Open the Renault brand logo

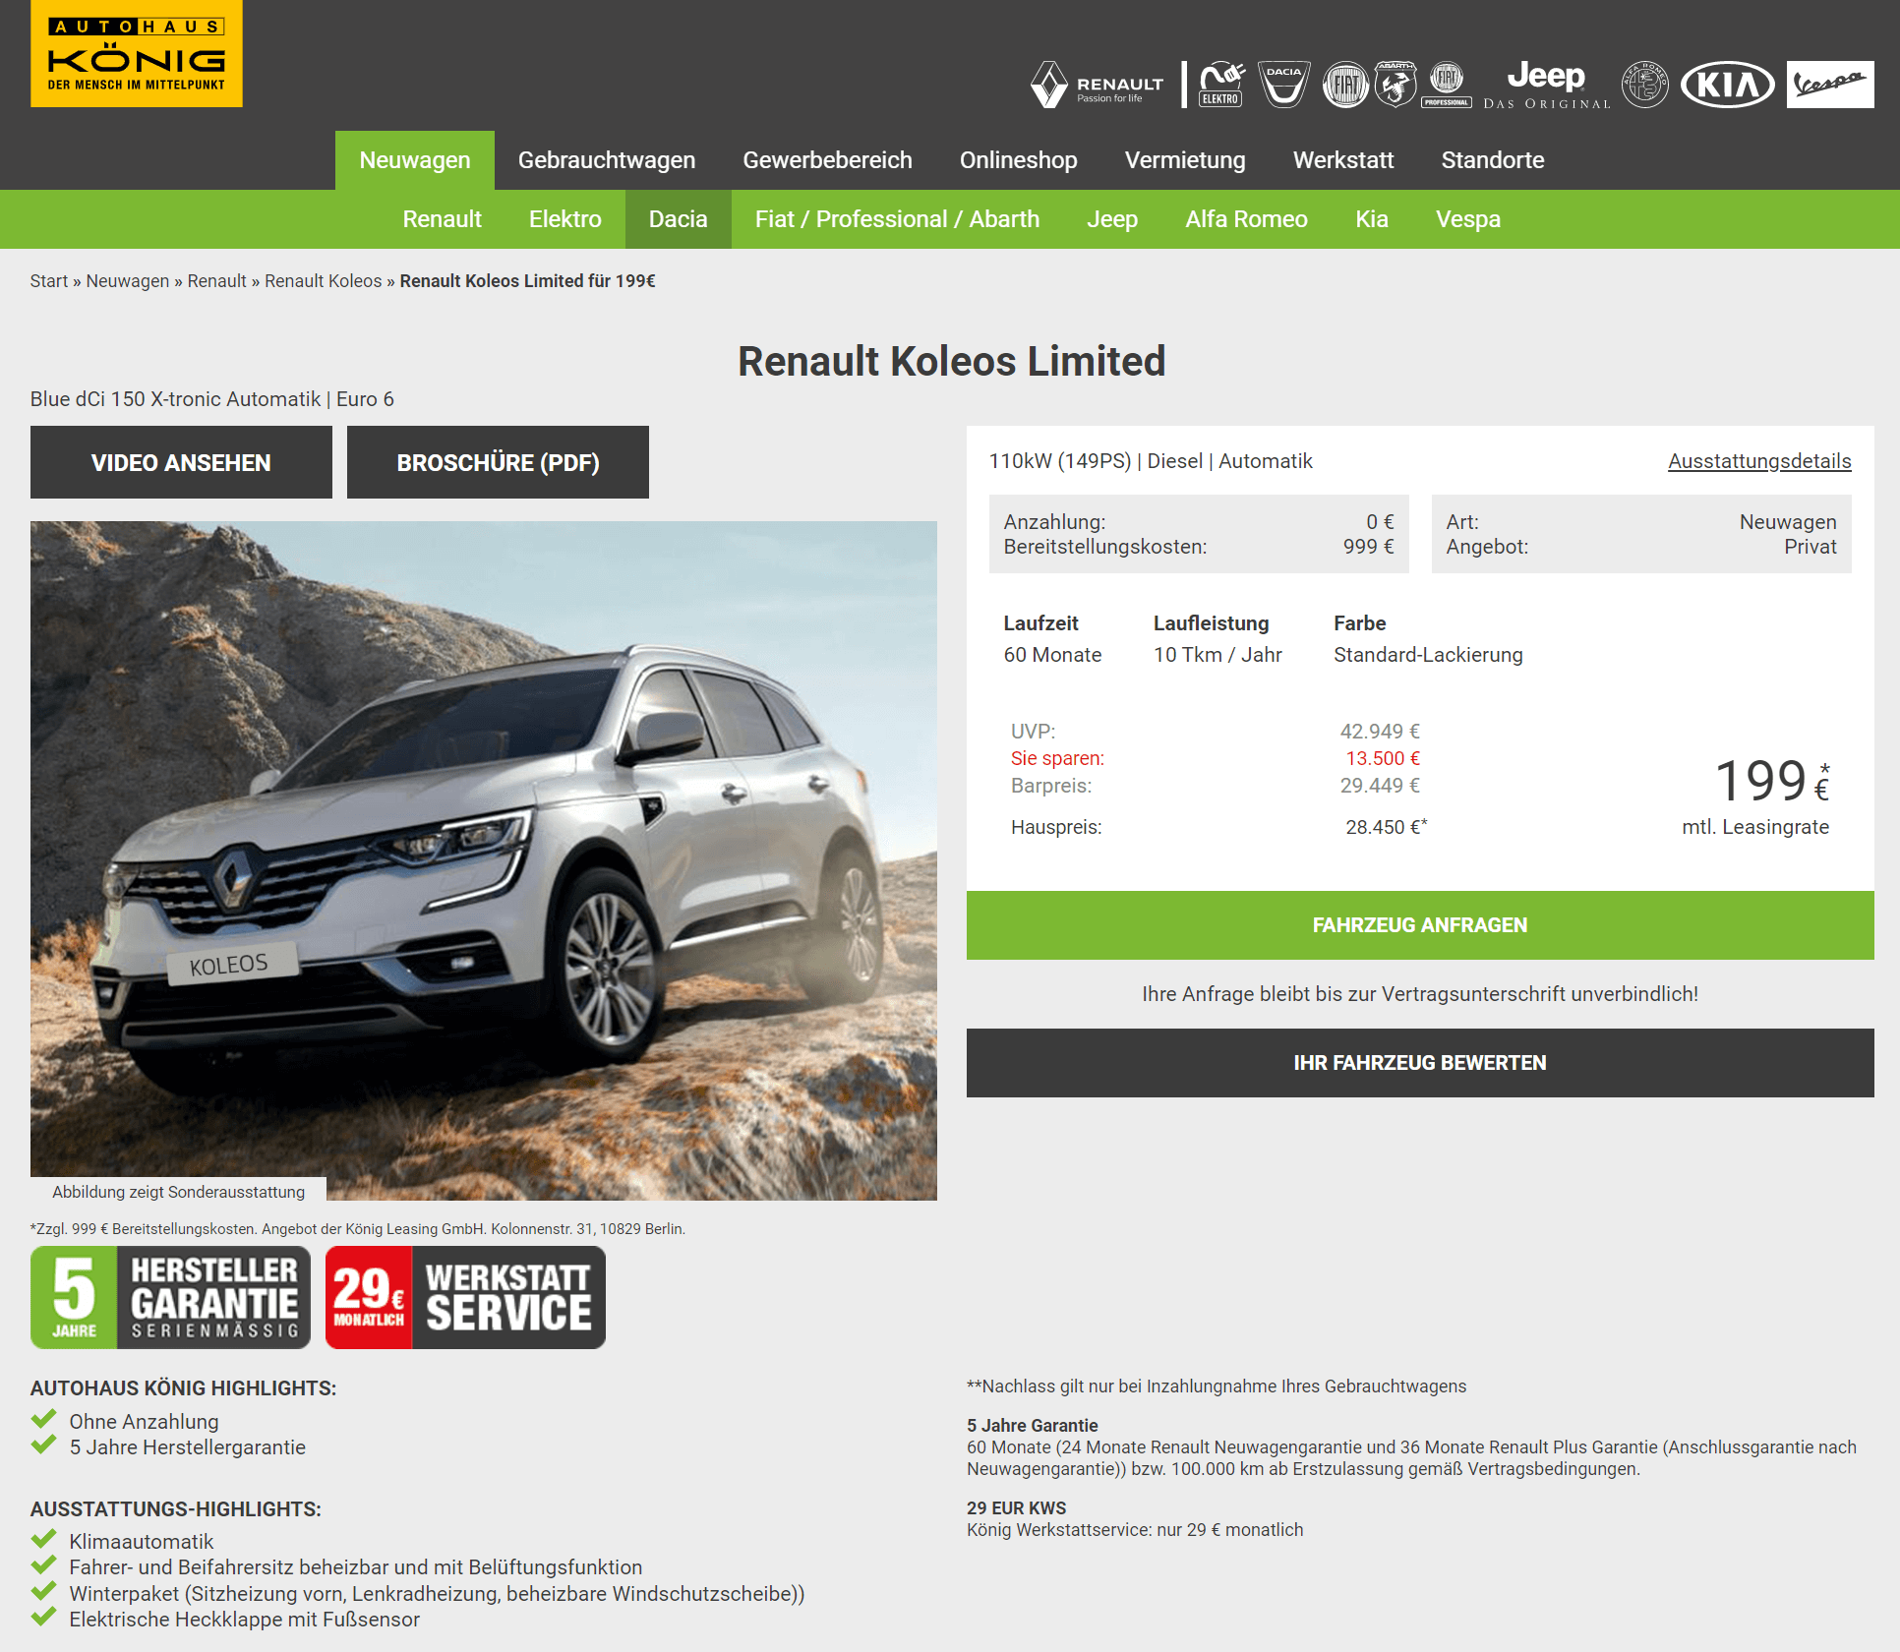point(1098,85)
